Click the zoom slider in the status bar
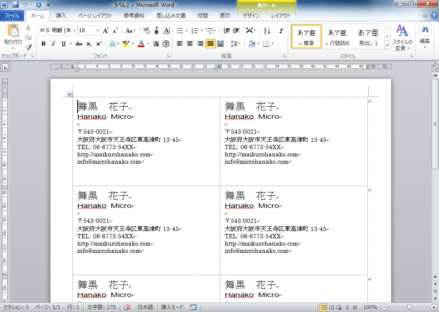 point(409,307)
